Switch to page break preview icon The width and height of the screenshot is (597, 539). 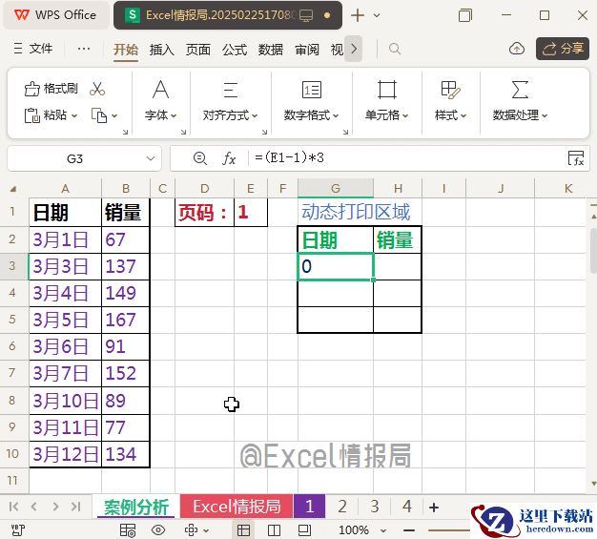click(274, 529)
